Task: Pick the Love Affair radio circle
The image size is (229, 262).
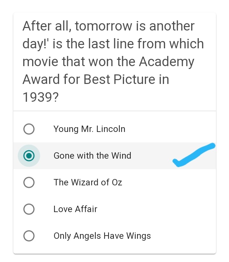Action: [x=29, y=209]
